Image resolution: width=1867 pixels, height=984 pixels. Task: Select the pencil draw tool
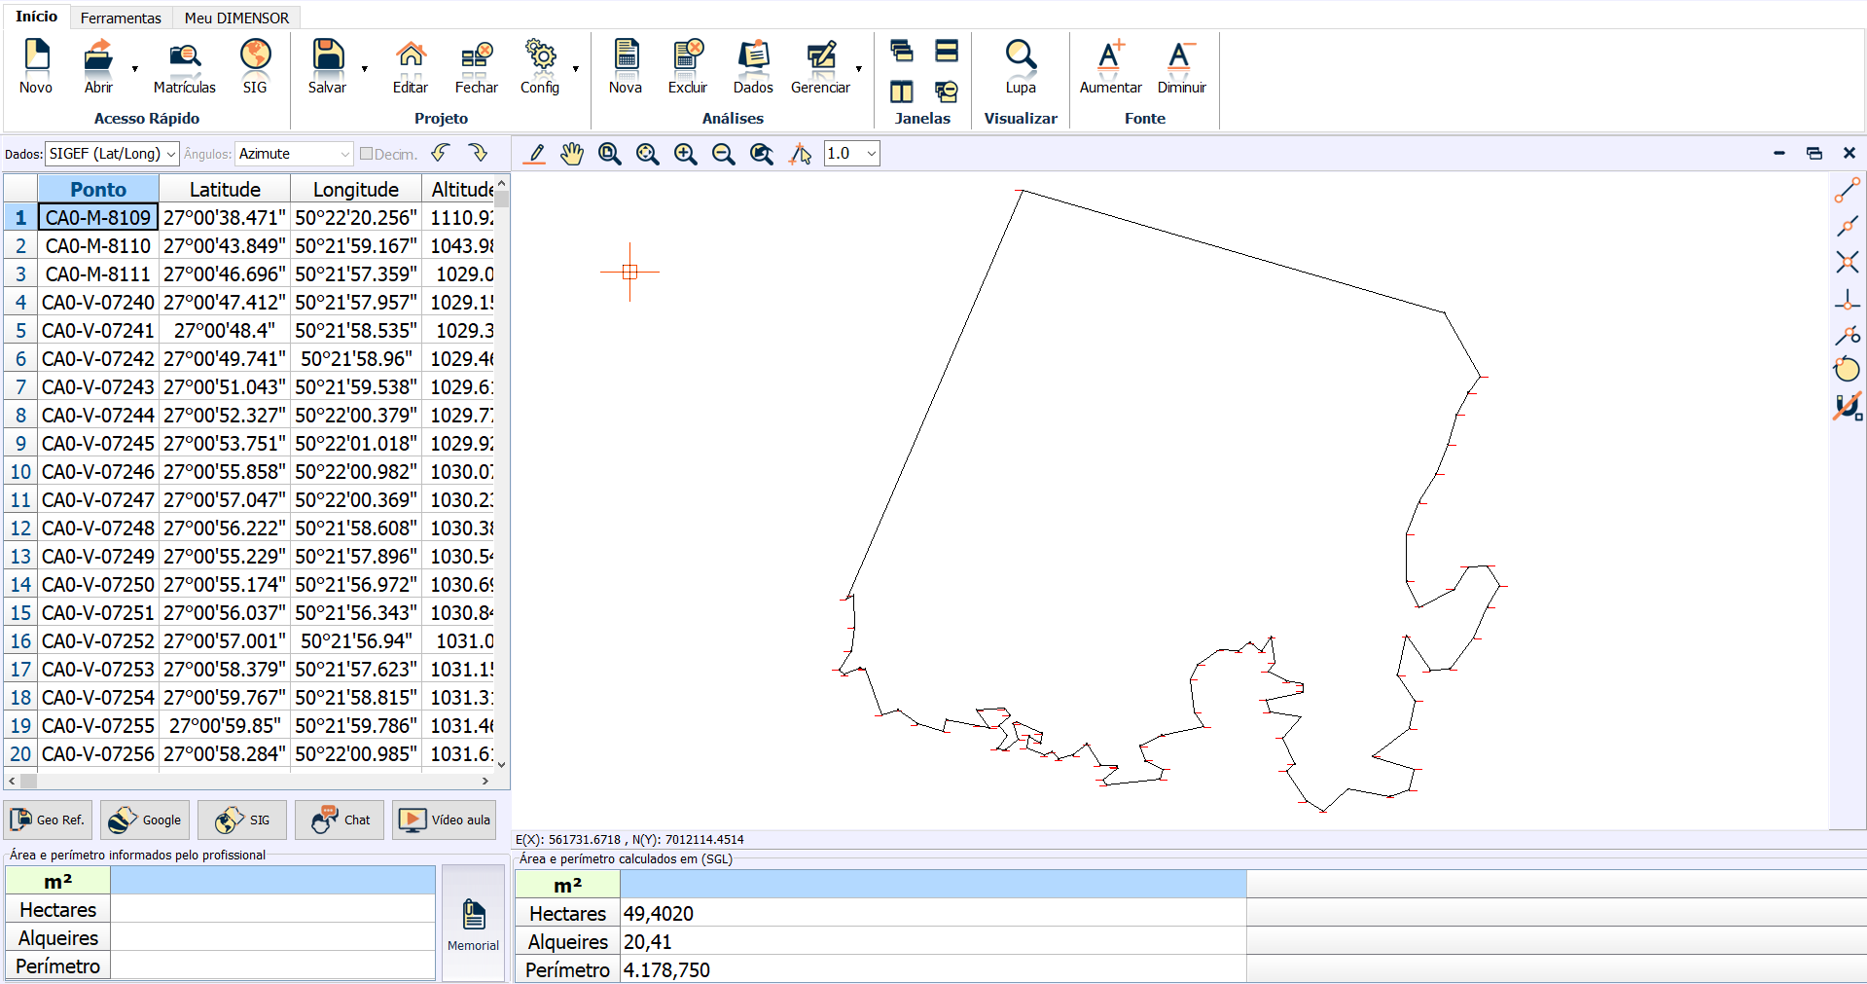pos(535,154)
